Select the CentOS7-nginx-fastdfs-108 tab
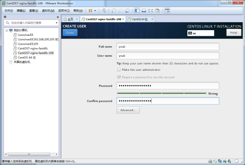Screen dimensions: 245x165 point(103,19)
